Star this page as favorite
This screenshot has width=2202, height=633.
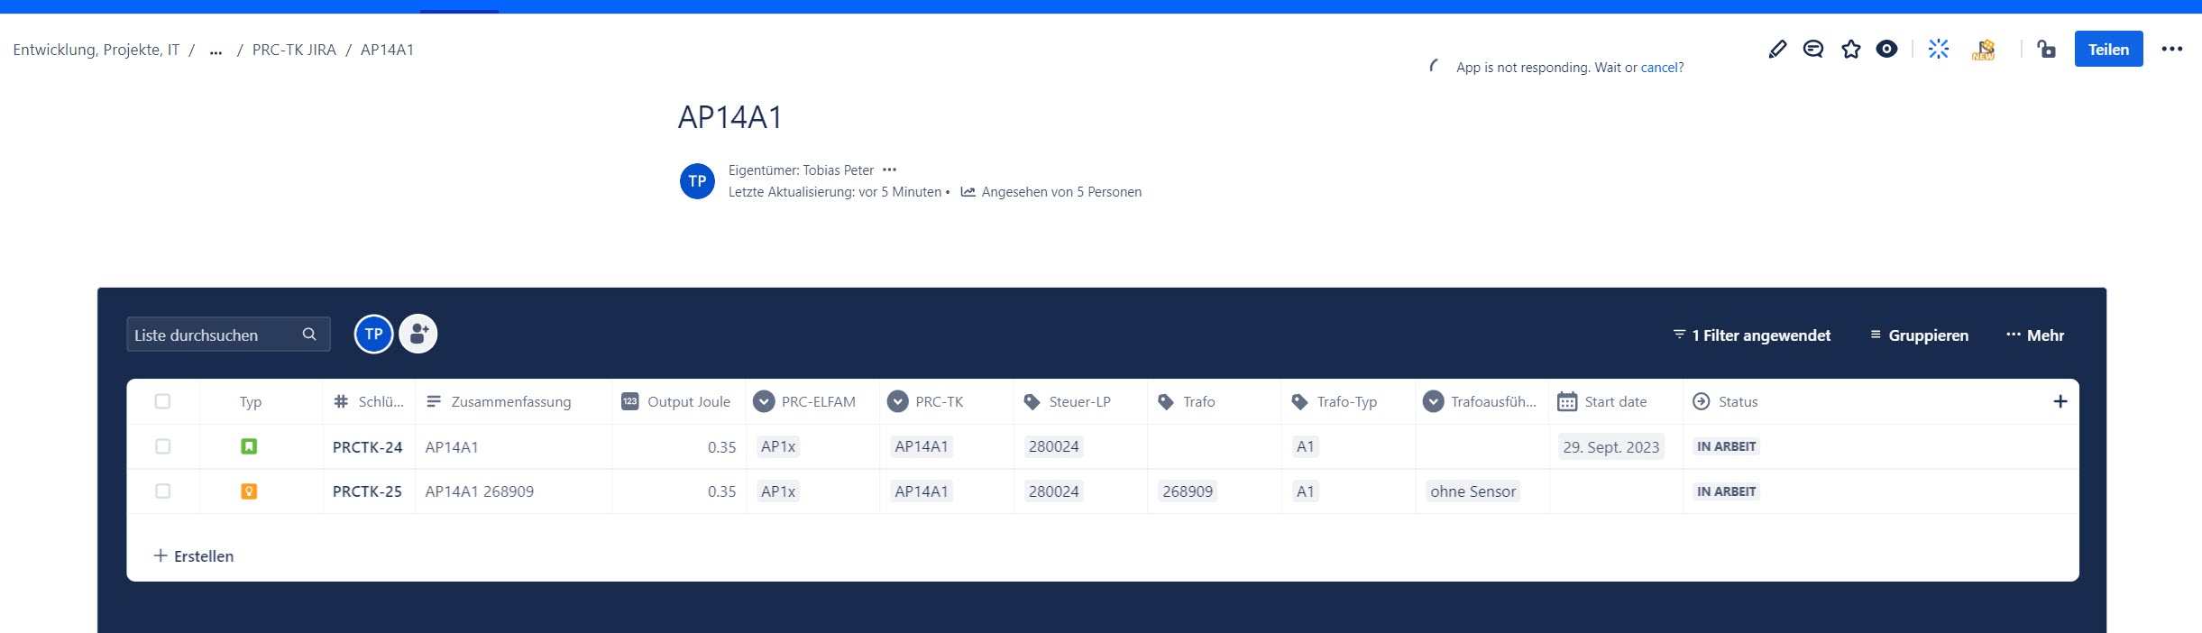1851,50
